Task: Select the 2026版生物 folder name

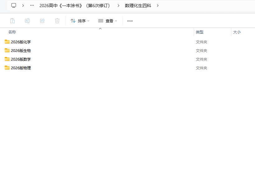Action: [x=21, y=50]
